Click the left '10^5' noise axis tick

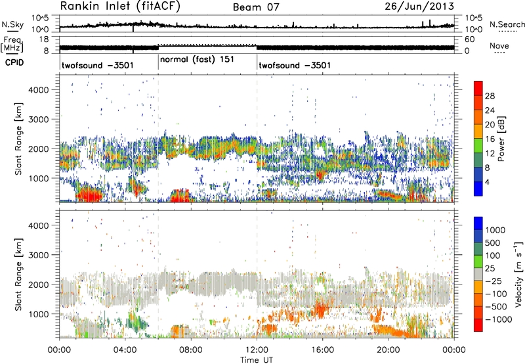40,18
